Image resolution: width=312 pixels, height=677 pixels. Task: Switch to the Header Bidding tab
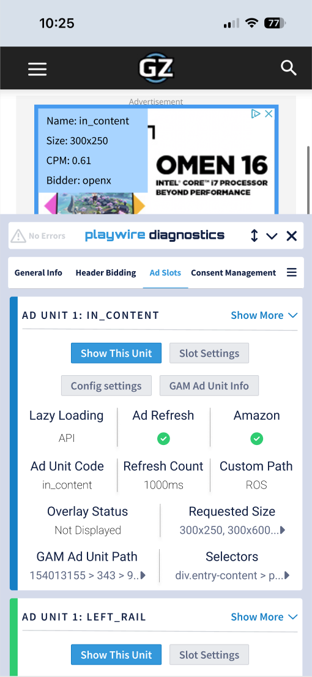pos(106,273)
